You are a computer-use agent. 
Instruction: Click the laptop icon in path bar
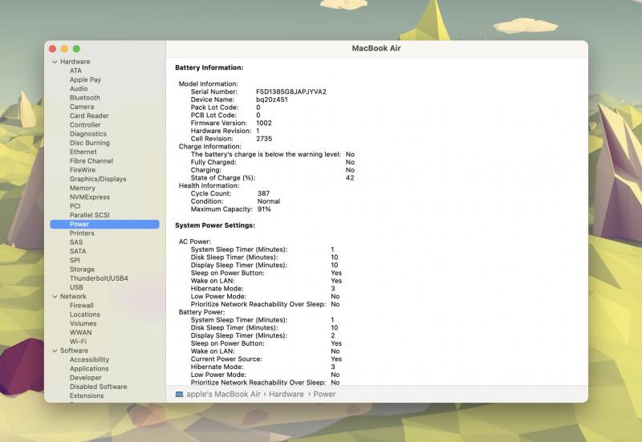coord(179,395)
